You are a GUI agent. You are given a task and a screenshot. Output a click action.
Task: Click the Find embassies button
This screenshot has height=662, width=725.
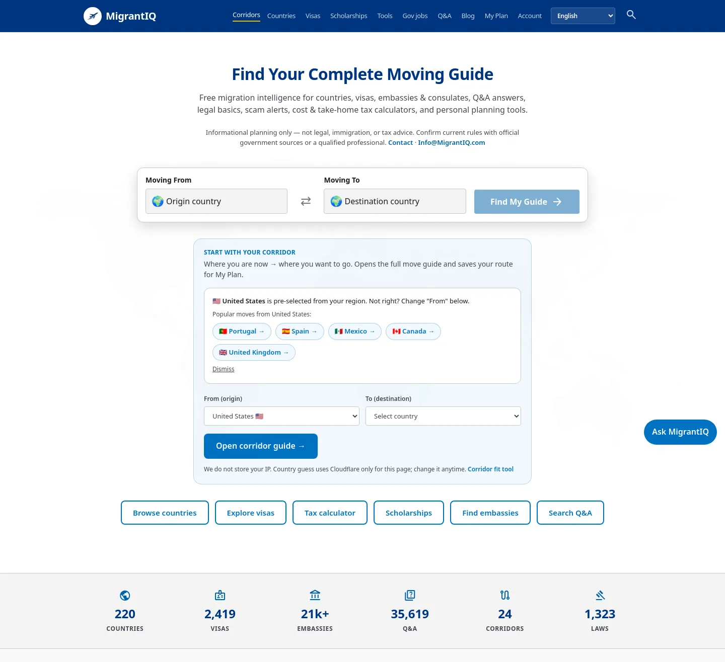point(490,513)
